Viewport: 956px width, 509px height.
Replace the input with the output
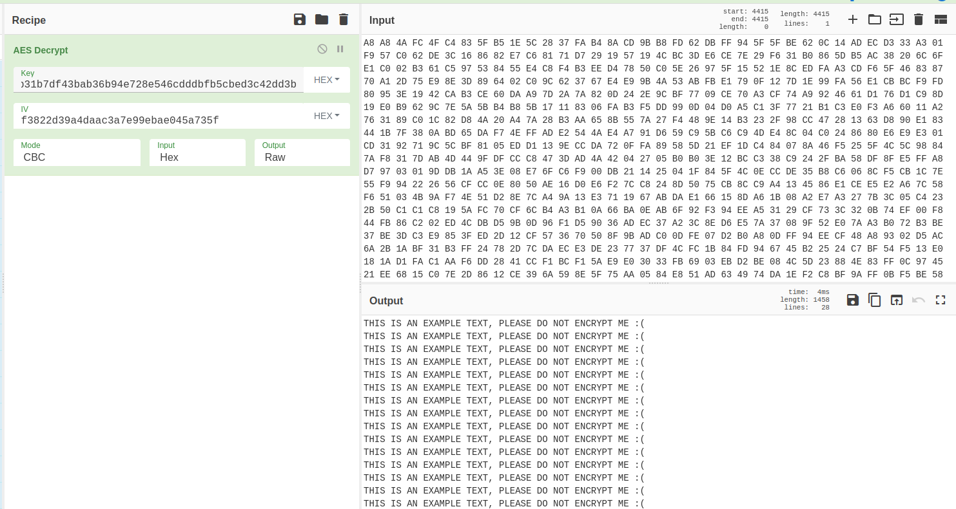pyautogui.click(x=896, y=300)
